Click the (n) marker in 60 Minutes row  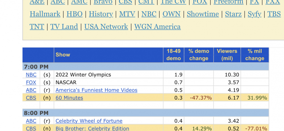[47, 98]
